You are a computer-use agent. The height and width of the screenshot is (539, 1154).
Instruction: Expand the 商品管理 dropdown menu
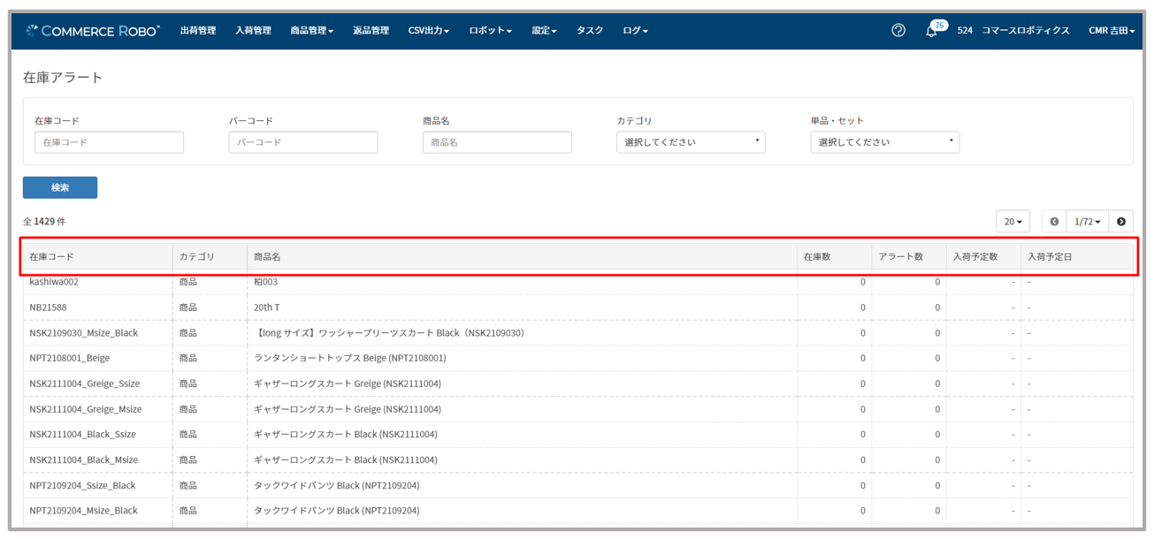point(312,30)
